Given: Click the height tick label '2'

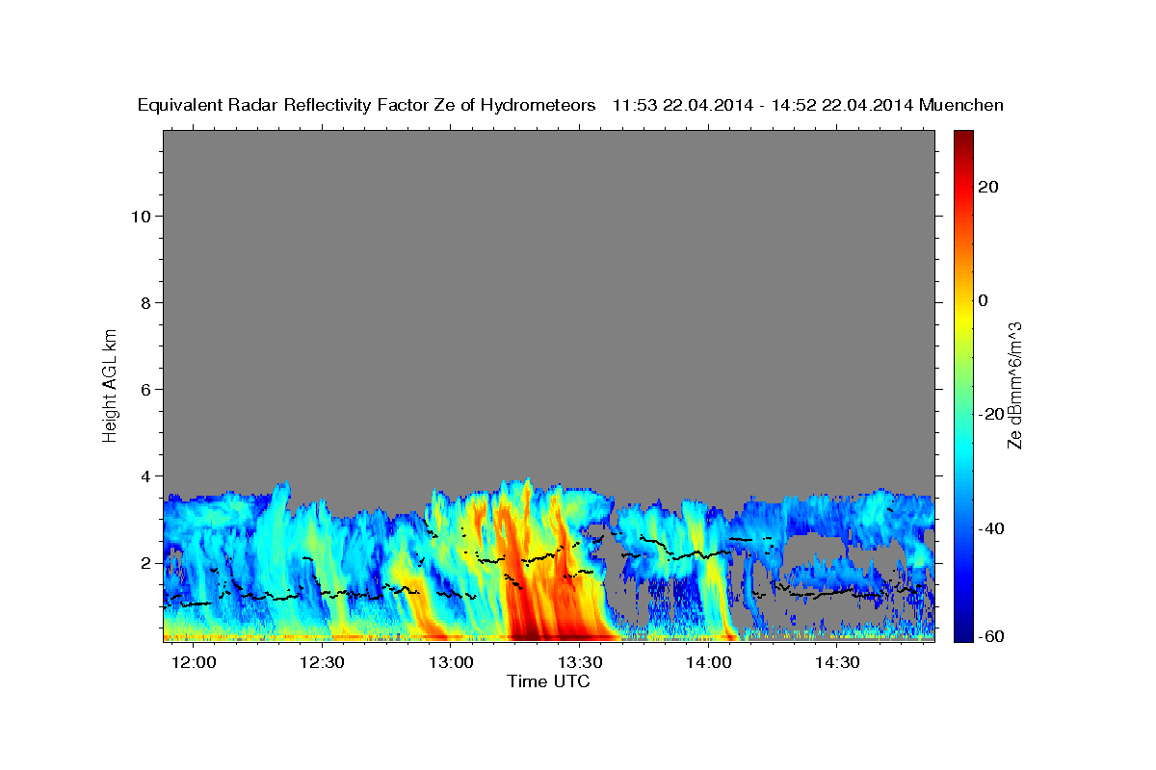Looking at the screenshot, I should click(x=146, y=562).
